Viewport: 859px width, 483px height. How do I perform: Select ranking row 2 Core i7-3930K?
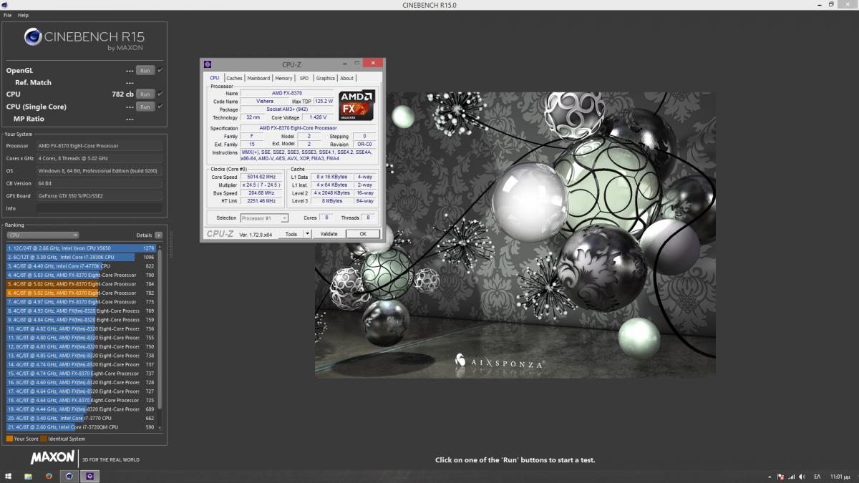(81, 257)
